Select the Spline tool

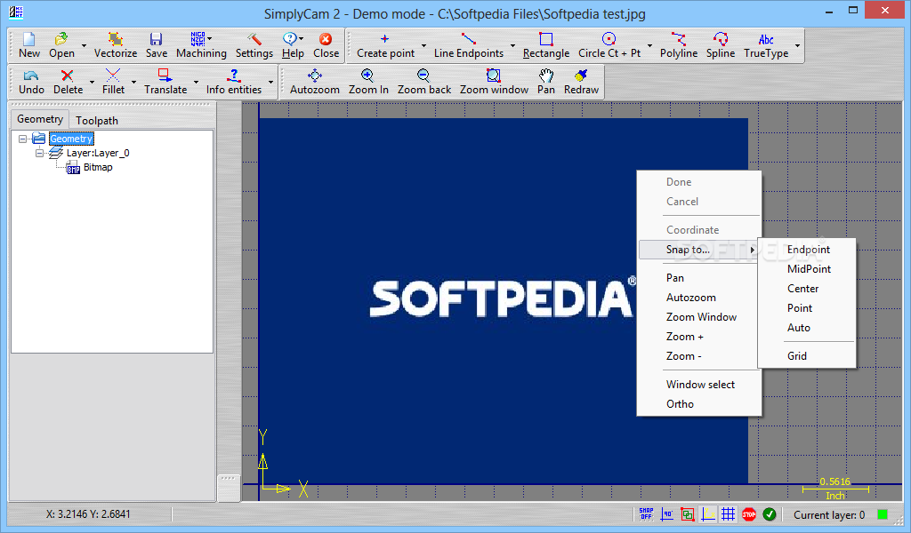(x=721, y=45)
